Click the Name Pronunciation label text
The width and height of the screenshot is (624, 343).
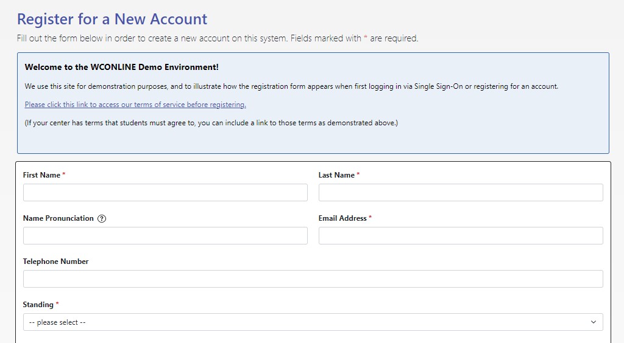coord(58,218)
